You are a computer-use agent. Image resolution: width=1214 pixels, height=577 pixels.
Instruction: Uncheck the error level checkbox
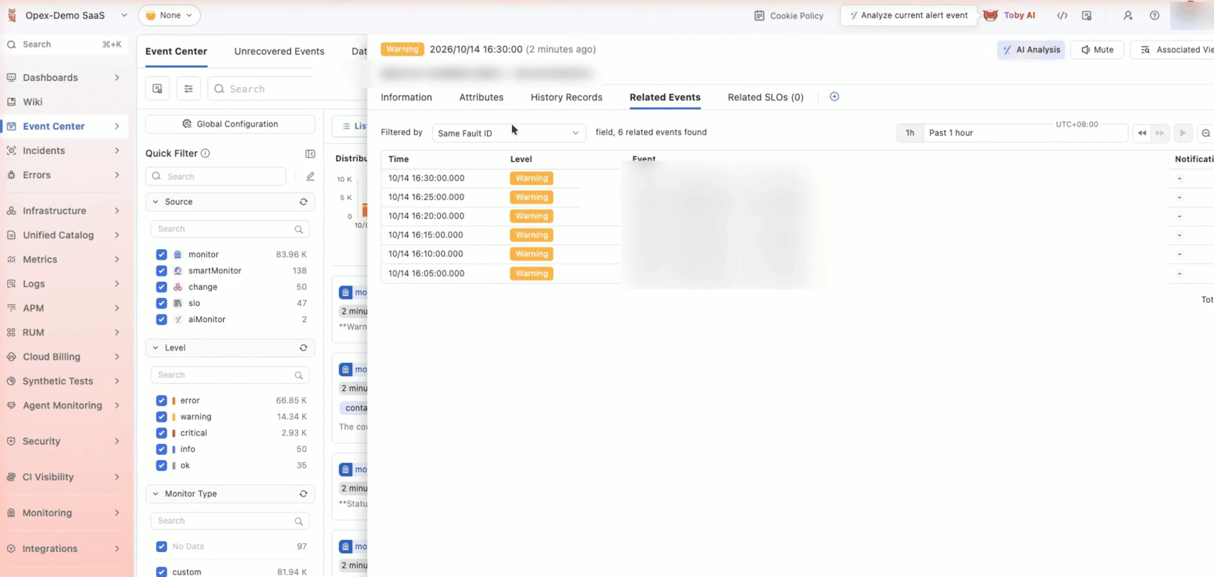point(161,400)
